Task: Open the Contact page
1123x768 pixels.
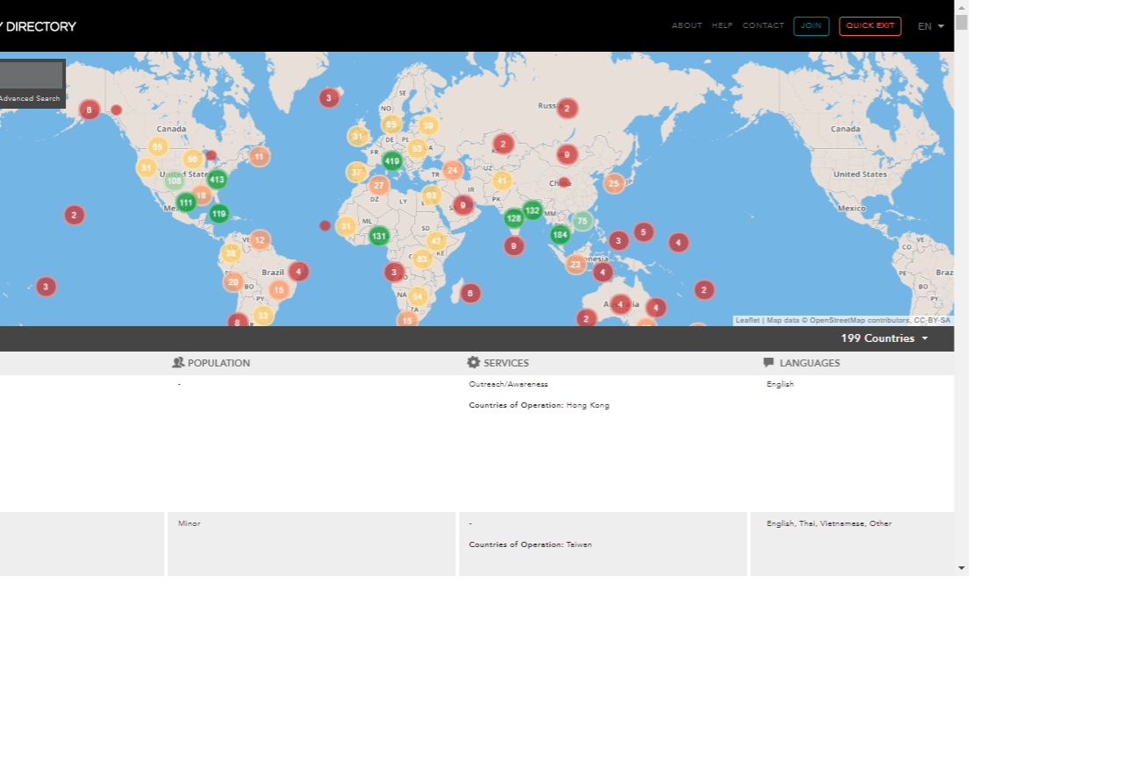Action: (763, 26)
